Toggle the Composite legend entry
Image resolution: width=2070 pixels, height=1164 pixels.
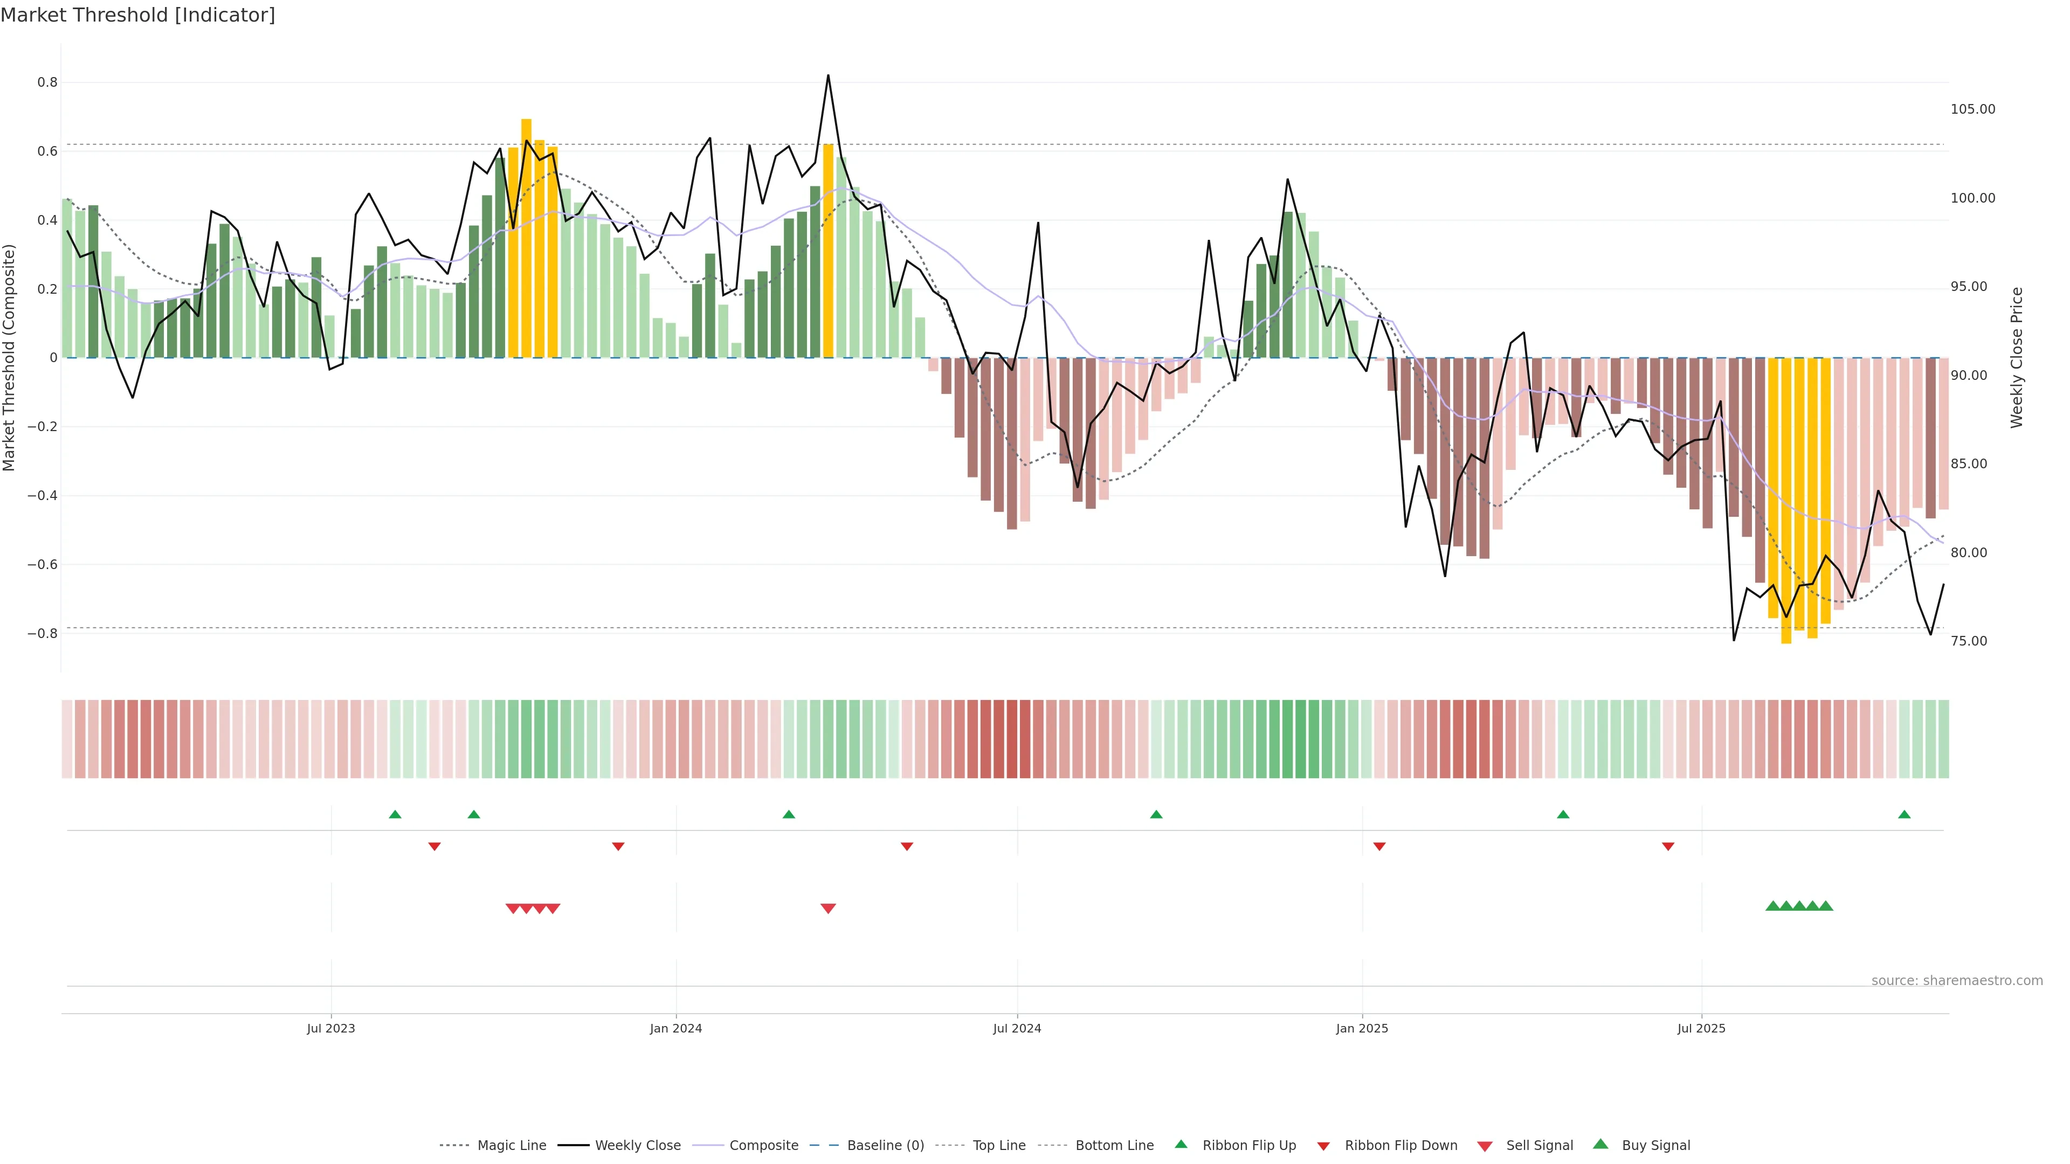pos(763,1146)
